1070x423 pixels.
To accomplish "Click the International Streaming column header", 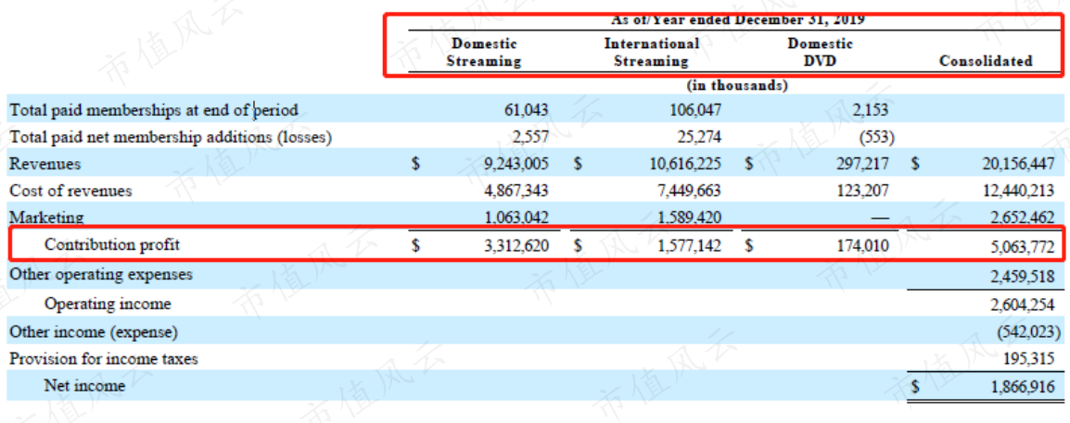I will (651, 53).
